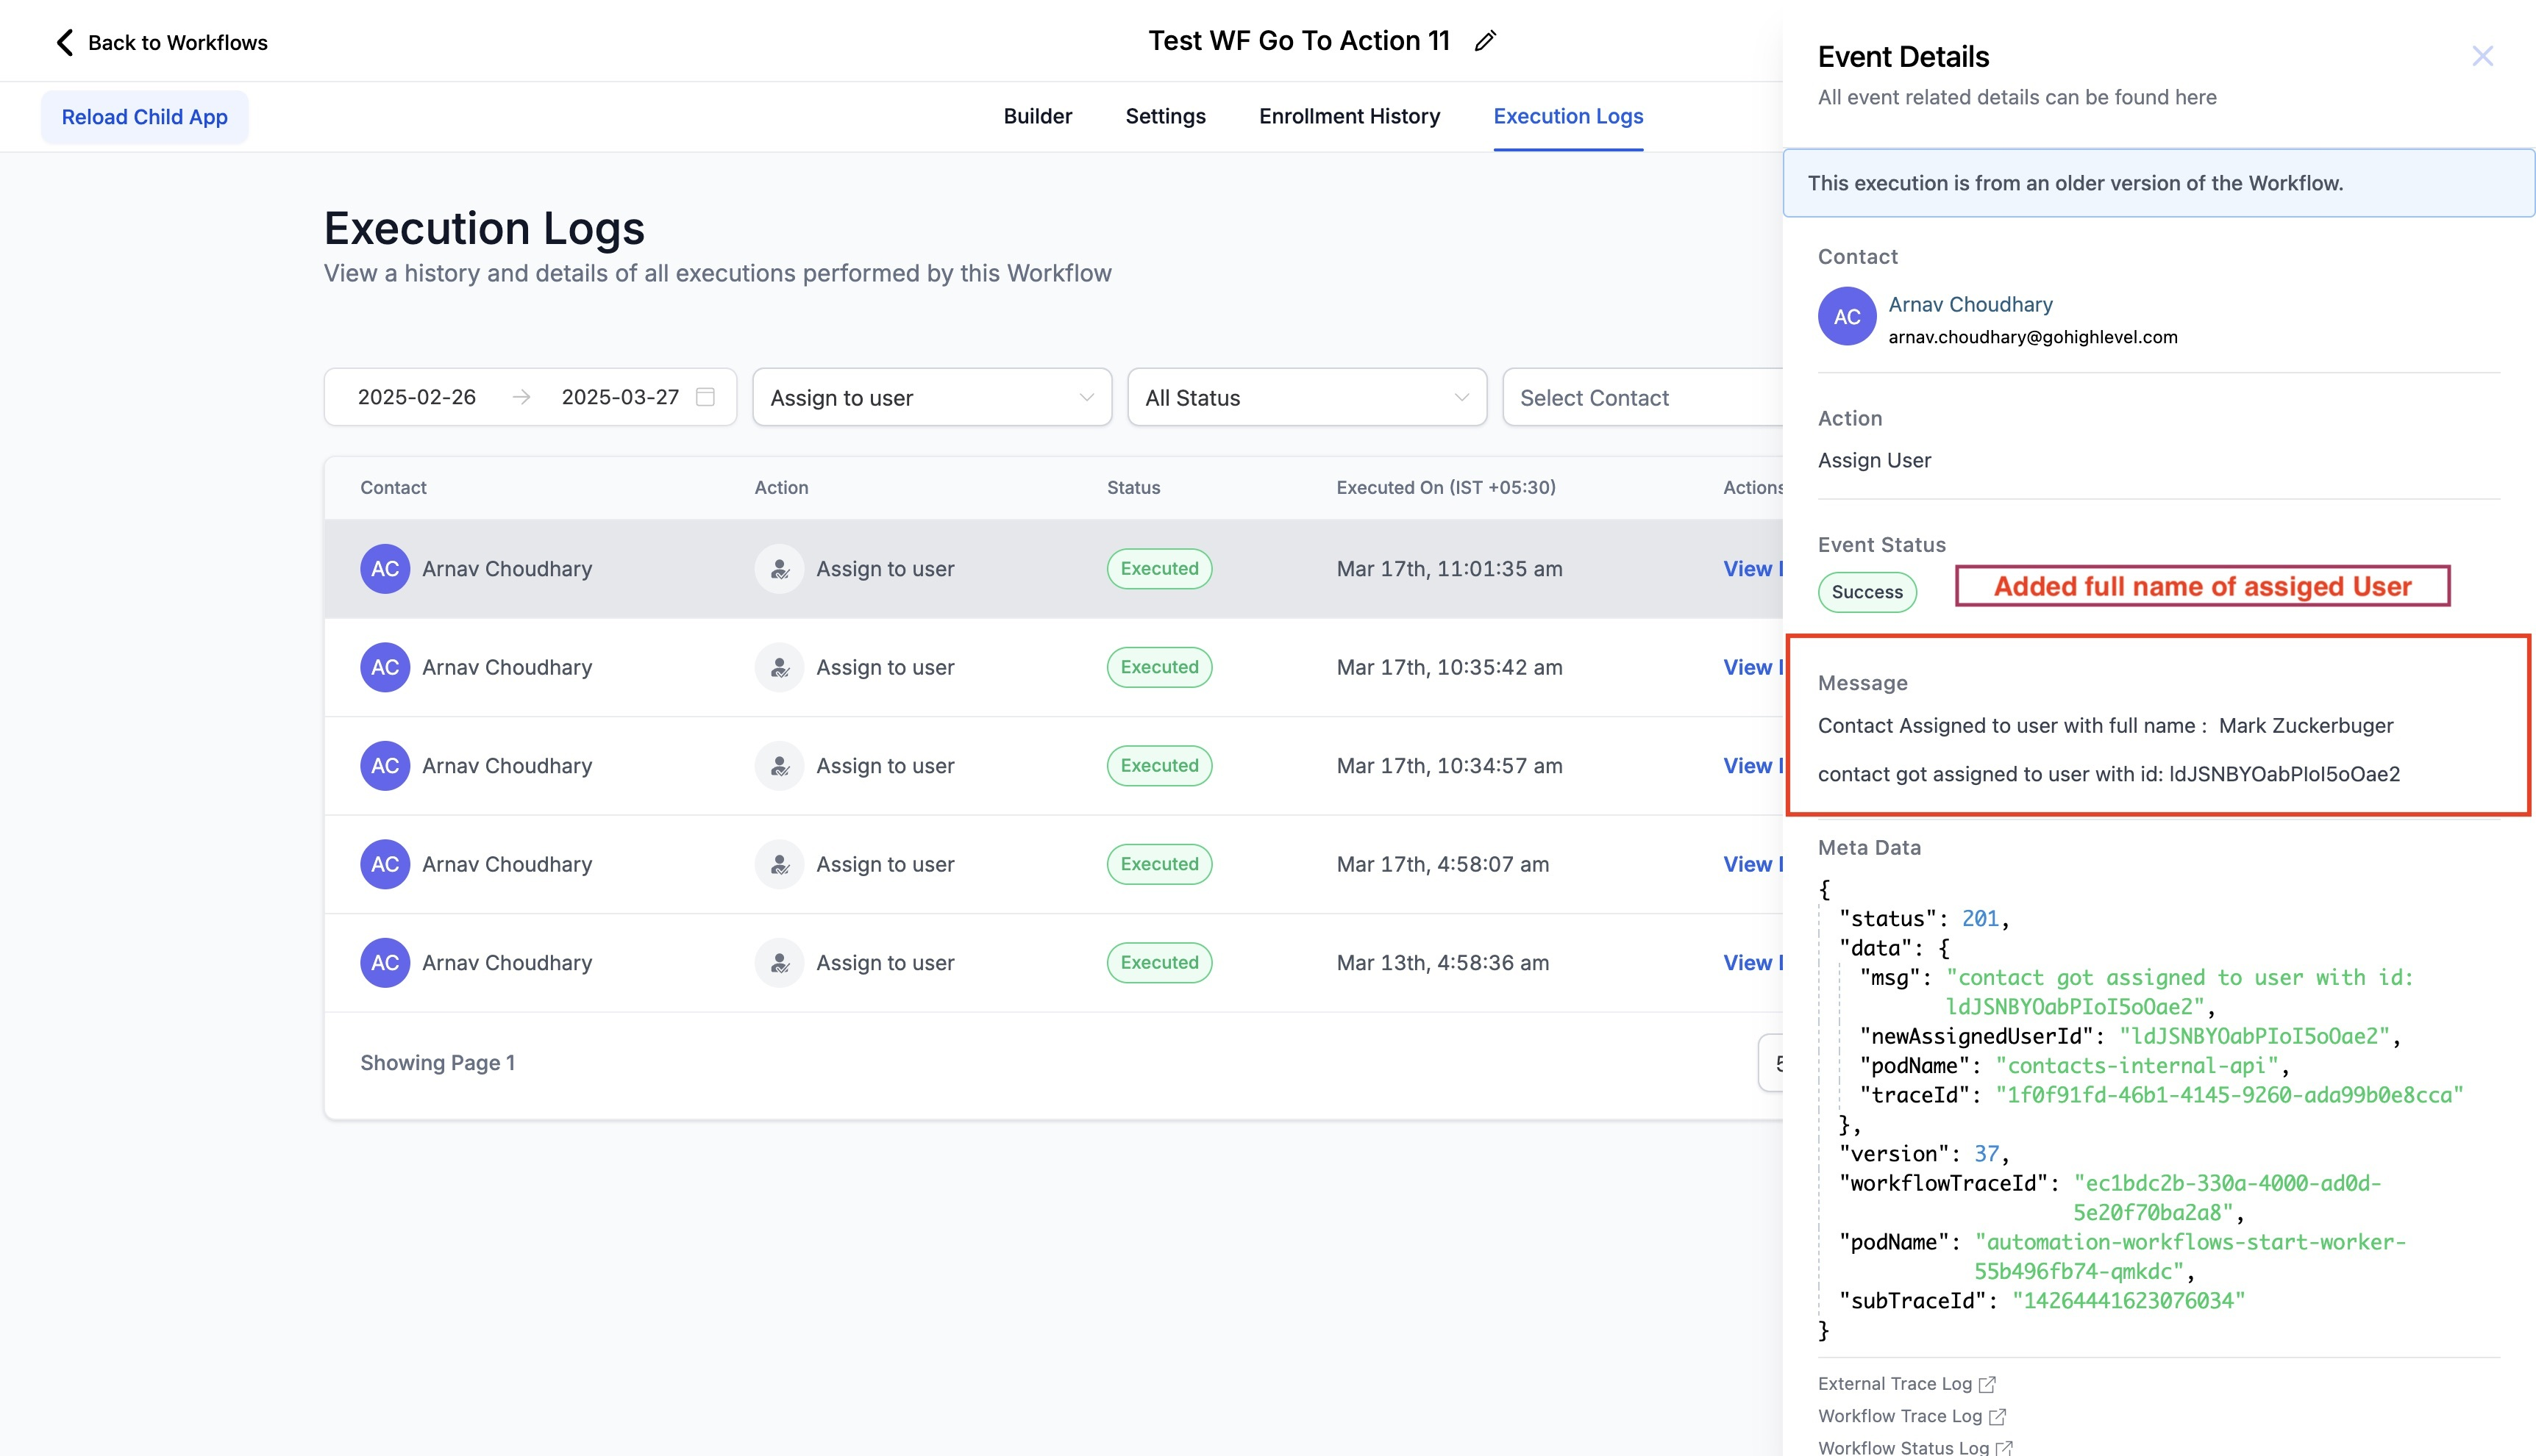Click the Reload Child App button
Screen dimensions: 2536x1456
click(145, 117)
